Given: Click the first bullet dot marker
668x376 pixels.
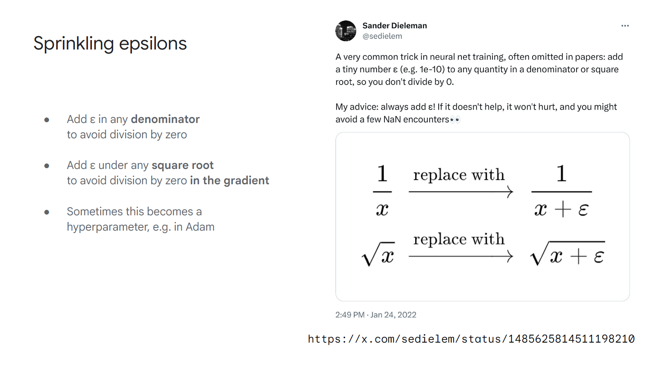Looking at the screenshot, I should (47, 120).
